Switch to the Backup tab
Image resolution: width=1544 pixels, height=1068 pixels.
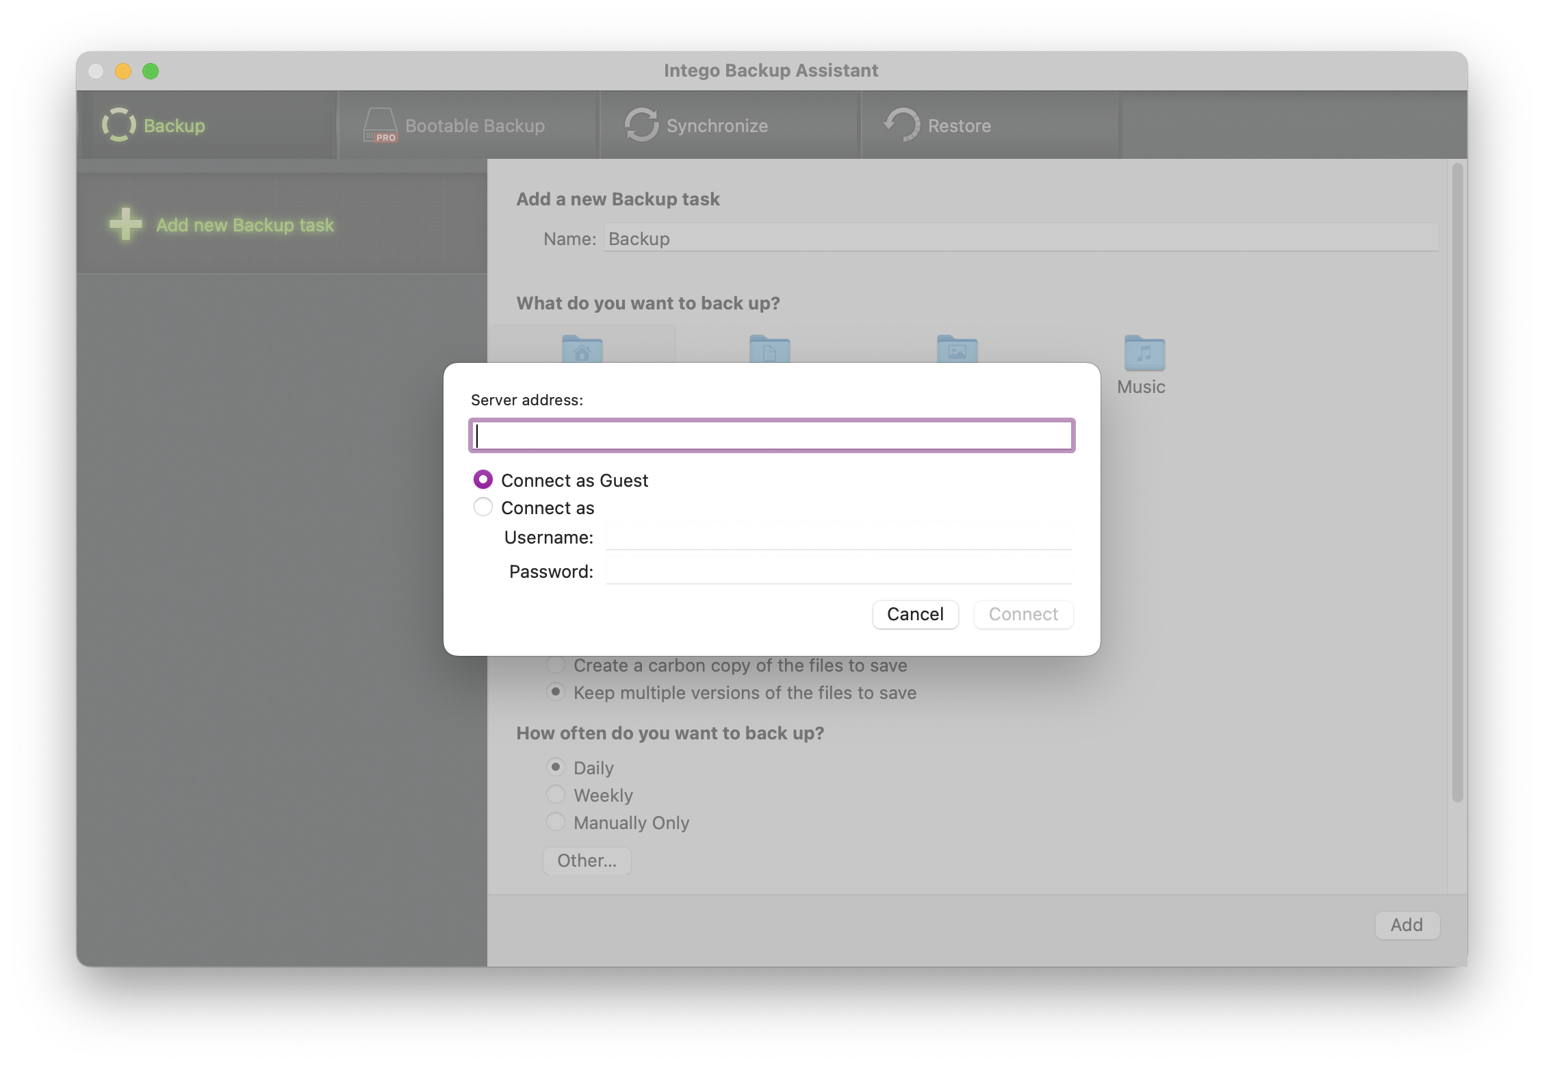click(207, 125)
